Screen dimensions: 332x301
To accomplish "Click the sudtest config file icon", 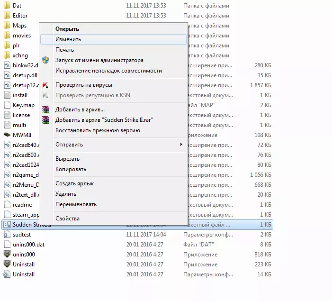I will (7, 235).
